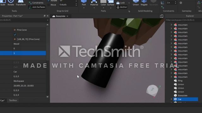Switch to the Toolbox tab
Viewport: 202px width, 113px height.
(x=13, y=100)
